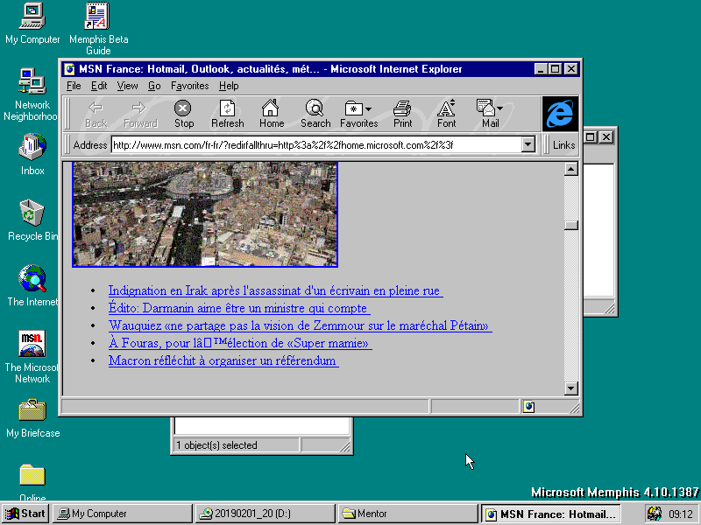Click the Links bar label
This screenshot has height=525, width=701.
click(563, 144)
